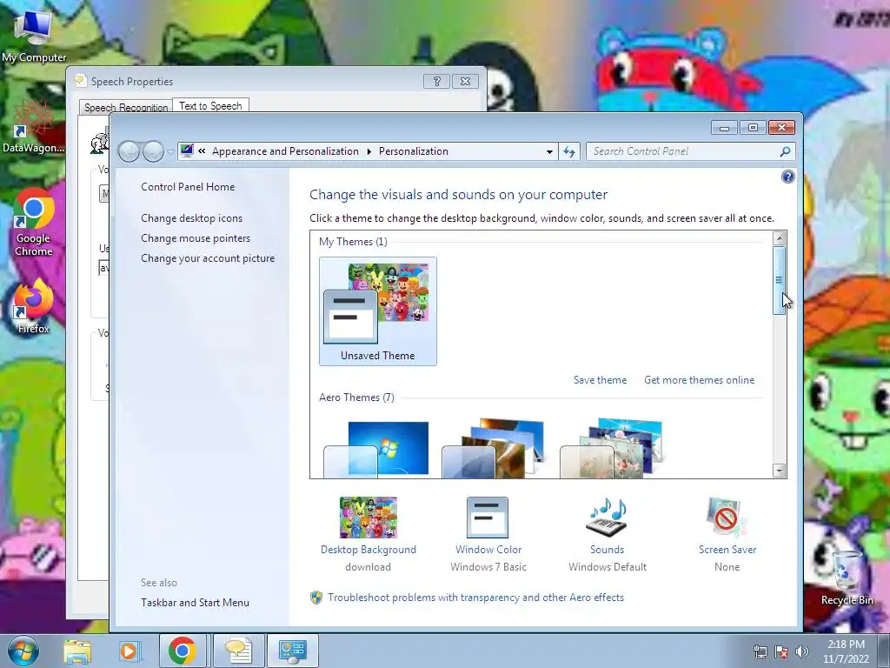Open Taskbar and Start Menu link
The width and height of the screenshot is (890, 668).
pyautogui.click(x=195, y=603)
